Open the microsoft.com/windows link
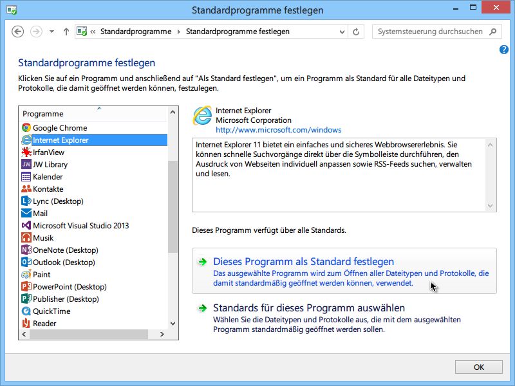This screenshot has width=515, height=386. (279, 130)
